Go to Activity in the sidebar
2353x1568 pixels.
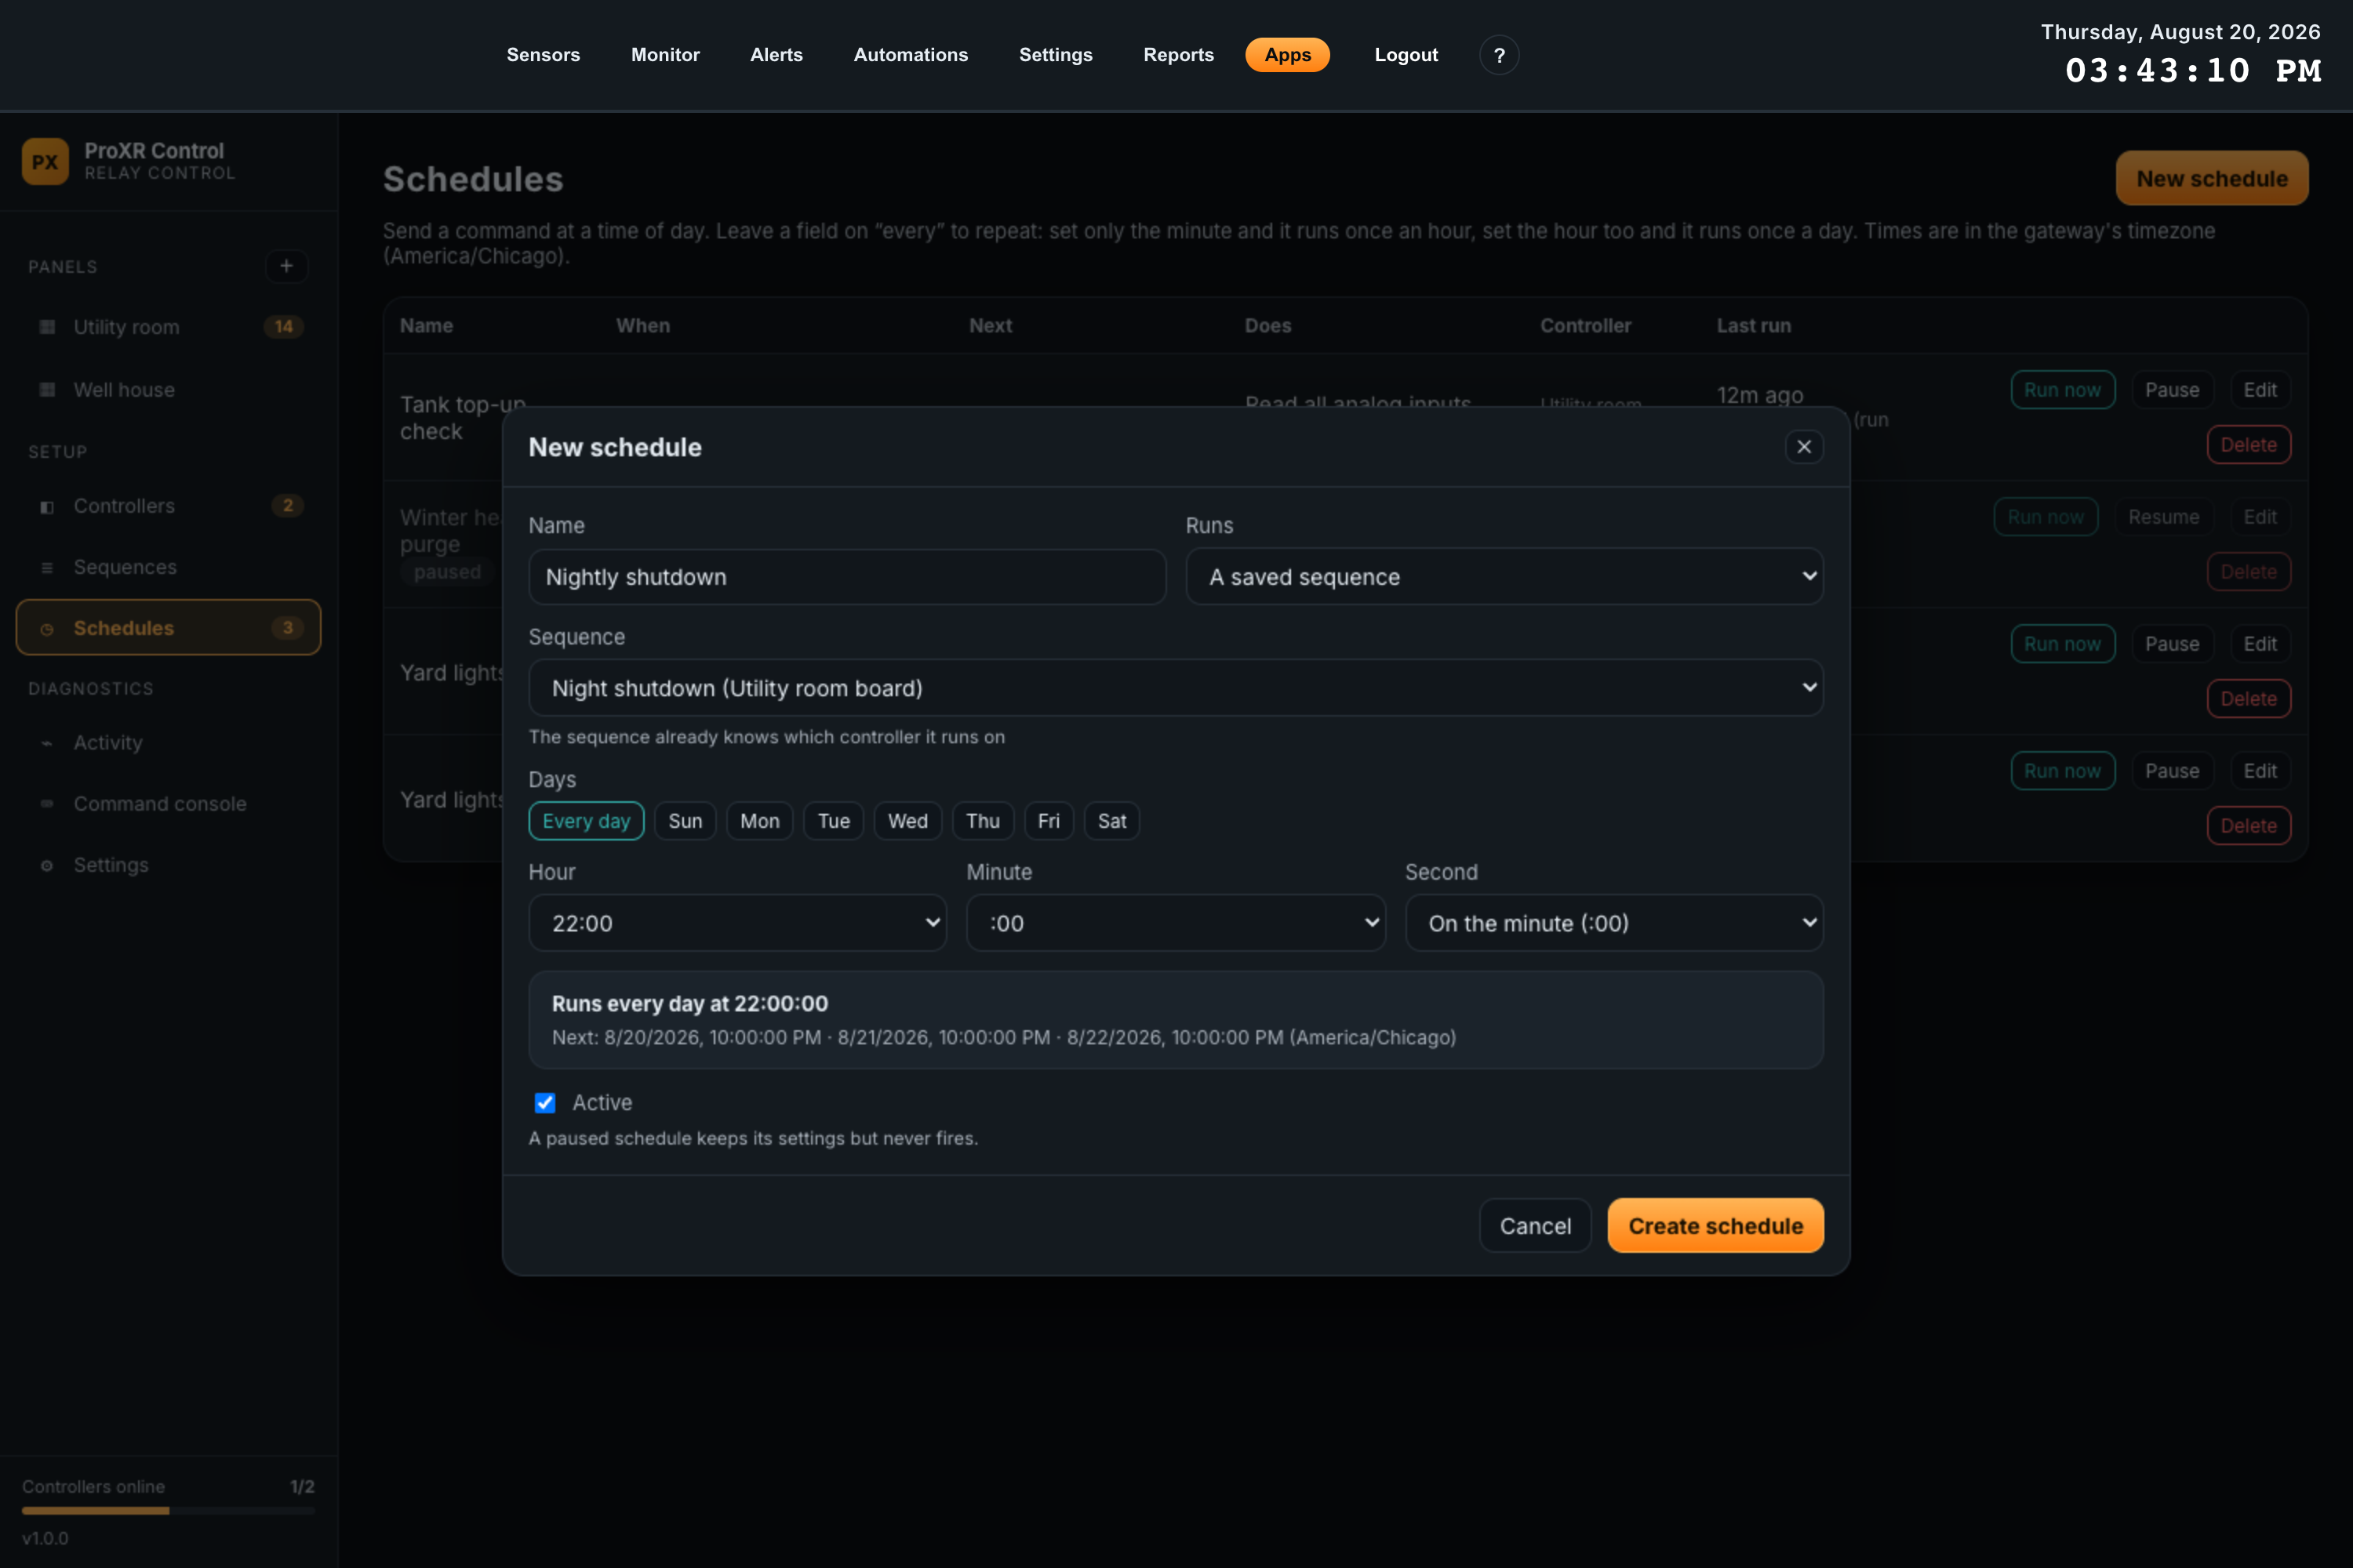tap(168, 743)
